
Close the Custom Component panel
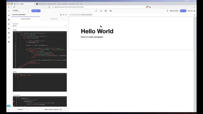point(66,15)
